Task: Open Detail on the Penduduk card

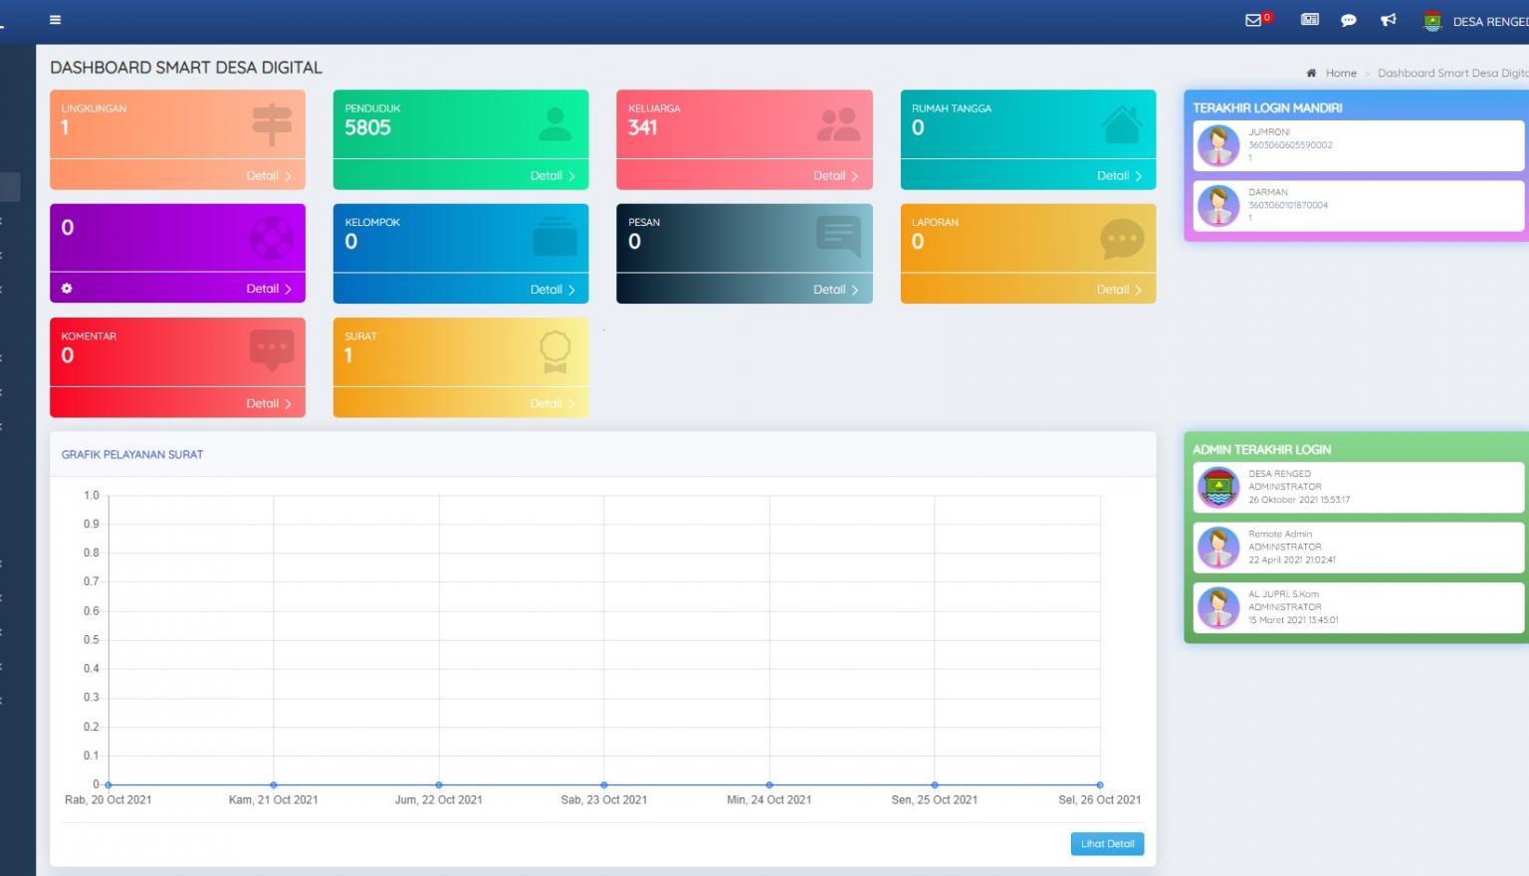Action: (x=552, y=176)
